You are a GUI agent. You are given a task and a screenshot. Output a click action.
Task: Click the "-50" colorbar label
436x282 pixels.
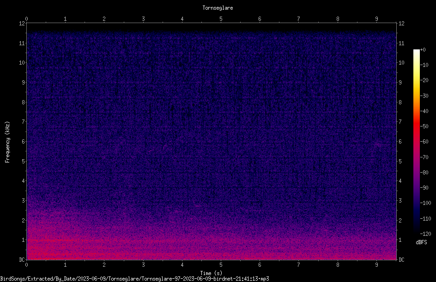424,126
